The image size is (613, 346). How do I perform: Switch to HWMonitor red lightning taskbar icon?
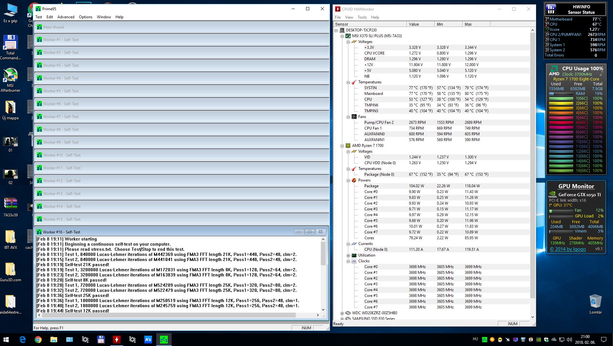tap(117, 340)
